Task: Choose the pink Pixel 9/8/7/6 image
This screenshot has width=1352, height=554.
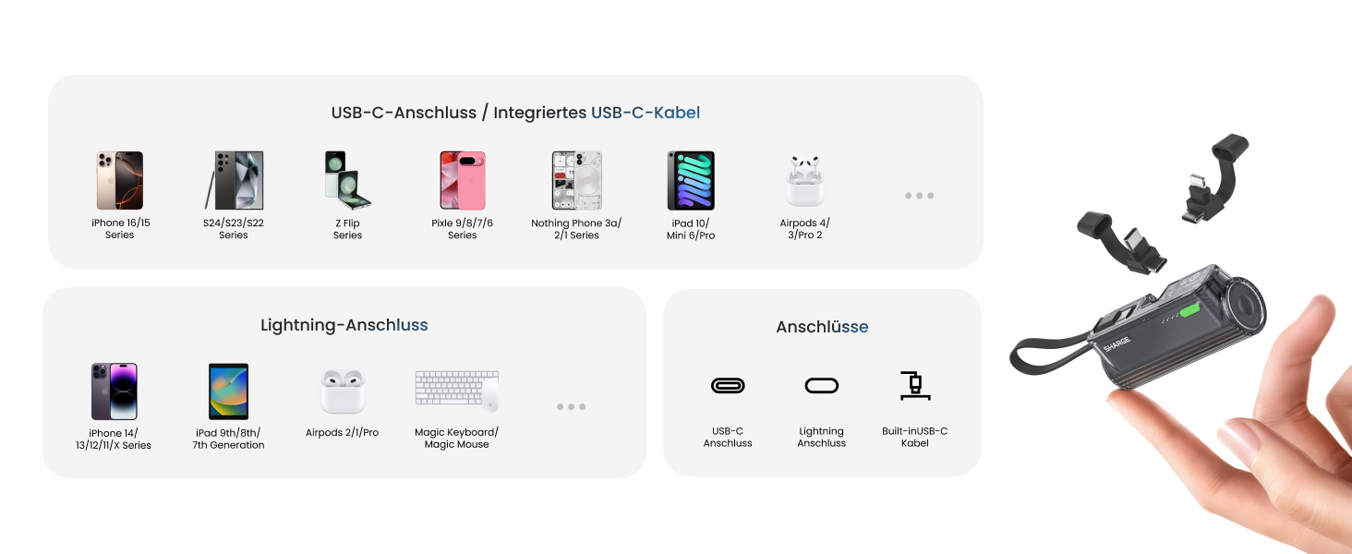Action: click(462, 181)
